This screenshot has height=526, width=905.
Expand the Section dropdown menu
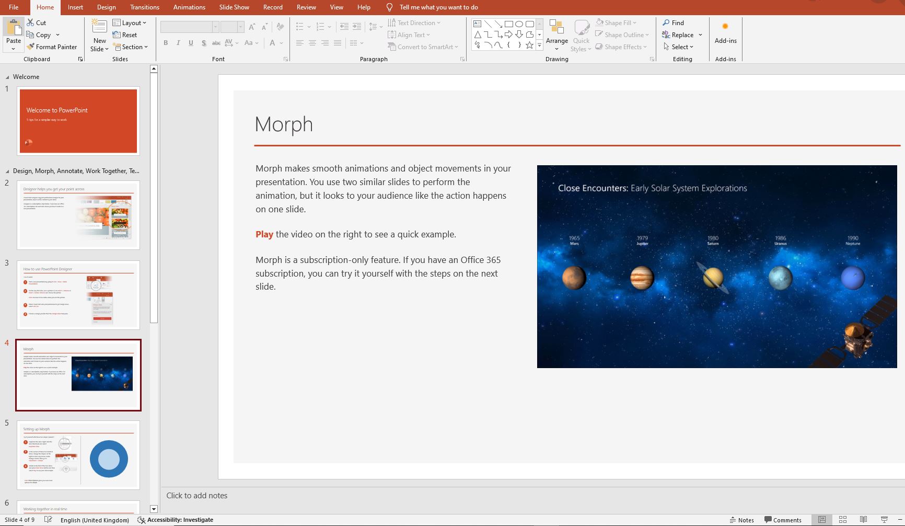click(x=131, y=47)
